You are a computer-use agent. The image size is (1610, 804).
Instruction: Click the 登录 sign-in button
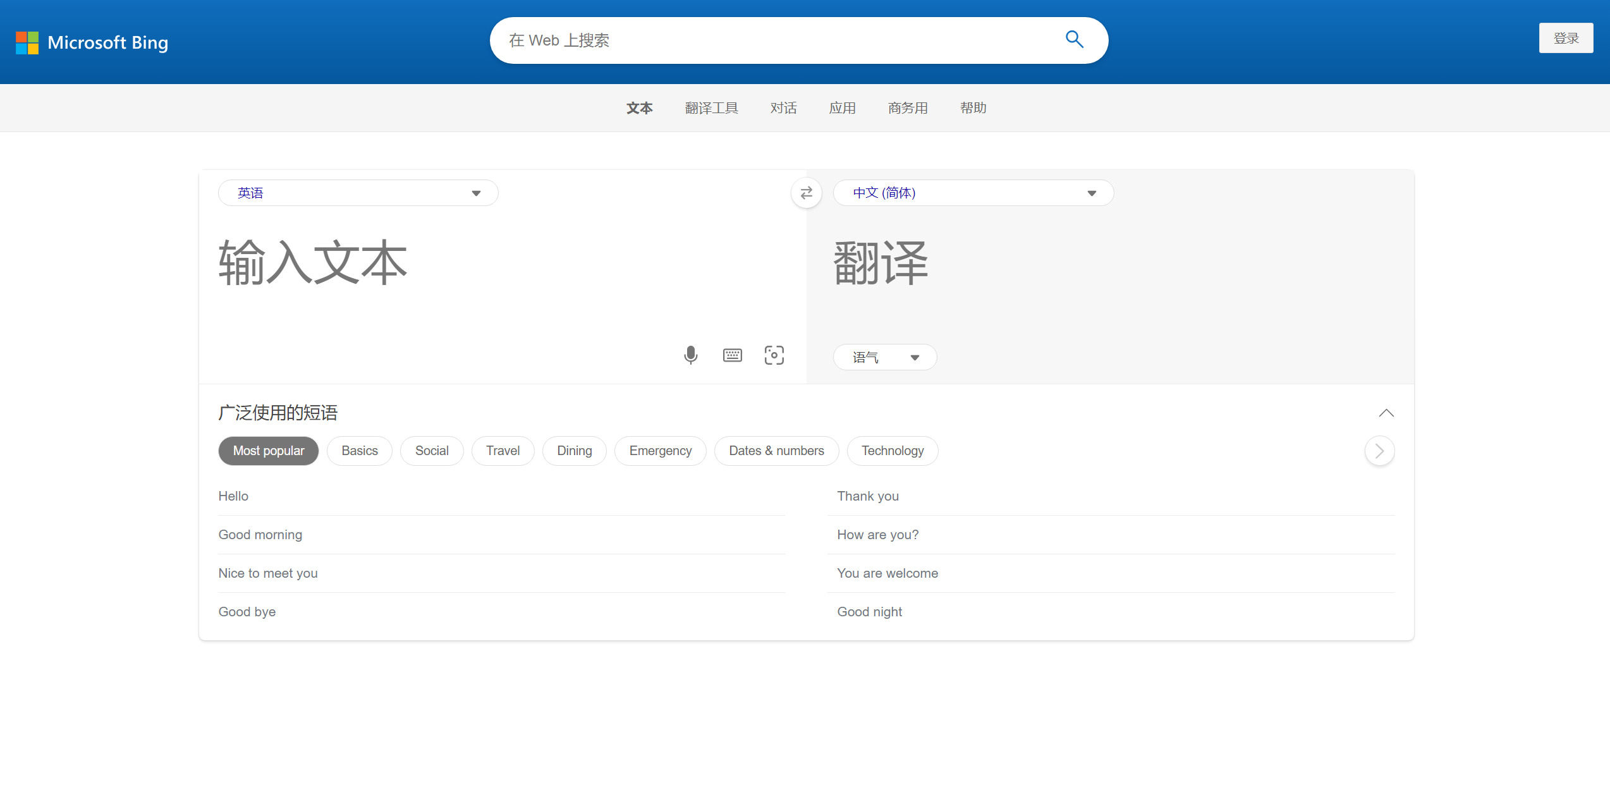[1566, 38]
